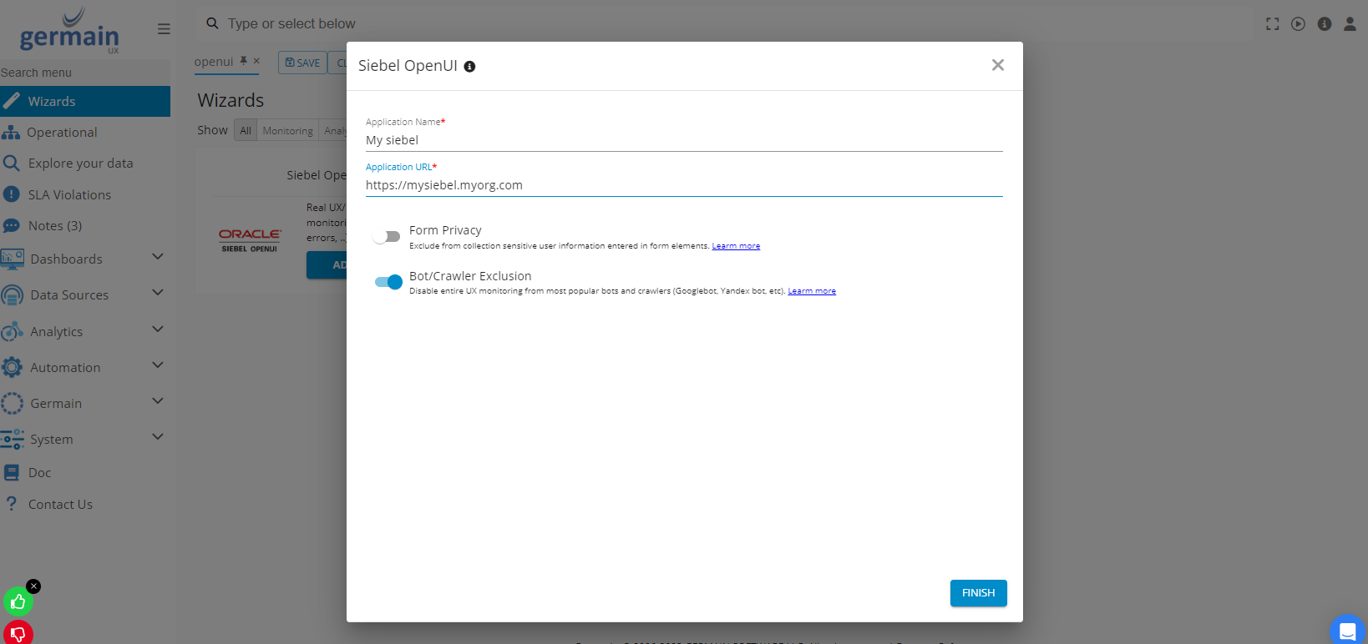Viewport: 1368px width, 644px height.
Task: Click the info icon beside Siebel OpenUI title
Action: pos(469,67)
